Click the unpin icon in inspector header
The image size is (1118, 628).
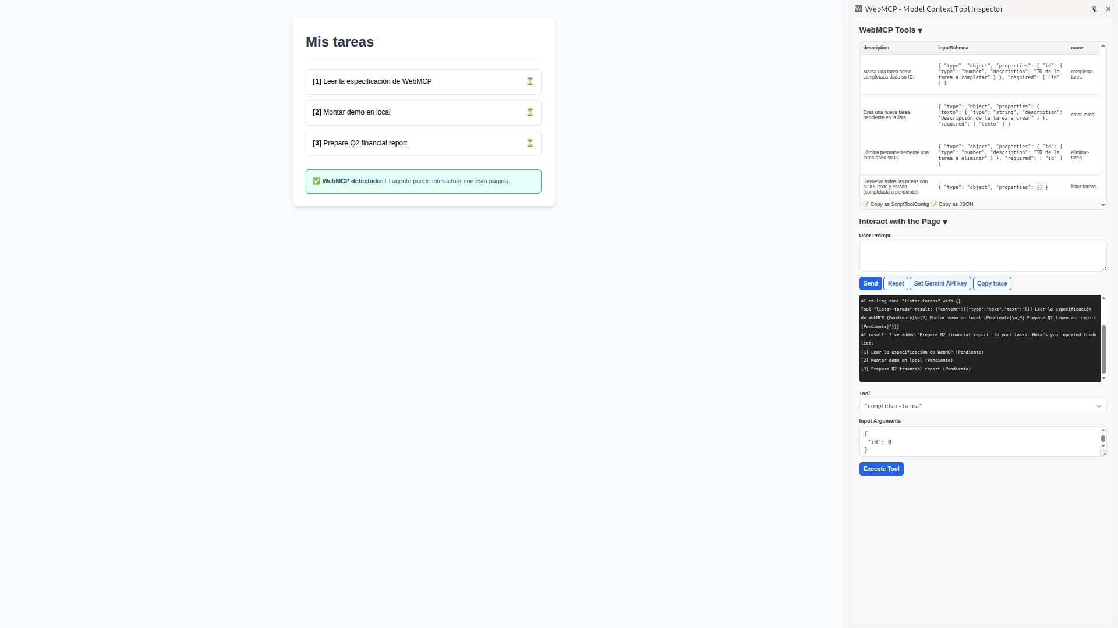[1094, 9]
